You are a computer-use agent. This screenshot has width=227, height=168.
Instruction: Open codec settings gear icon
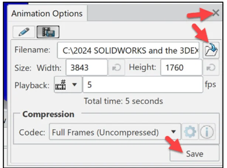pyautogui.click(x=190, y=133)
